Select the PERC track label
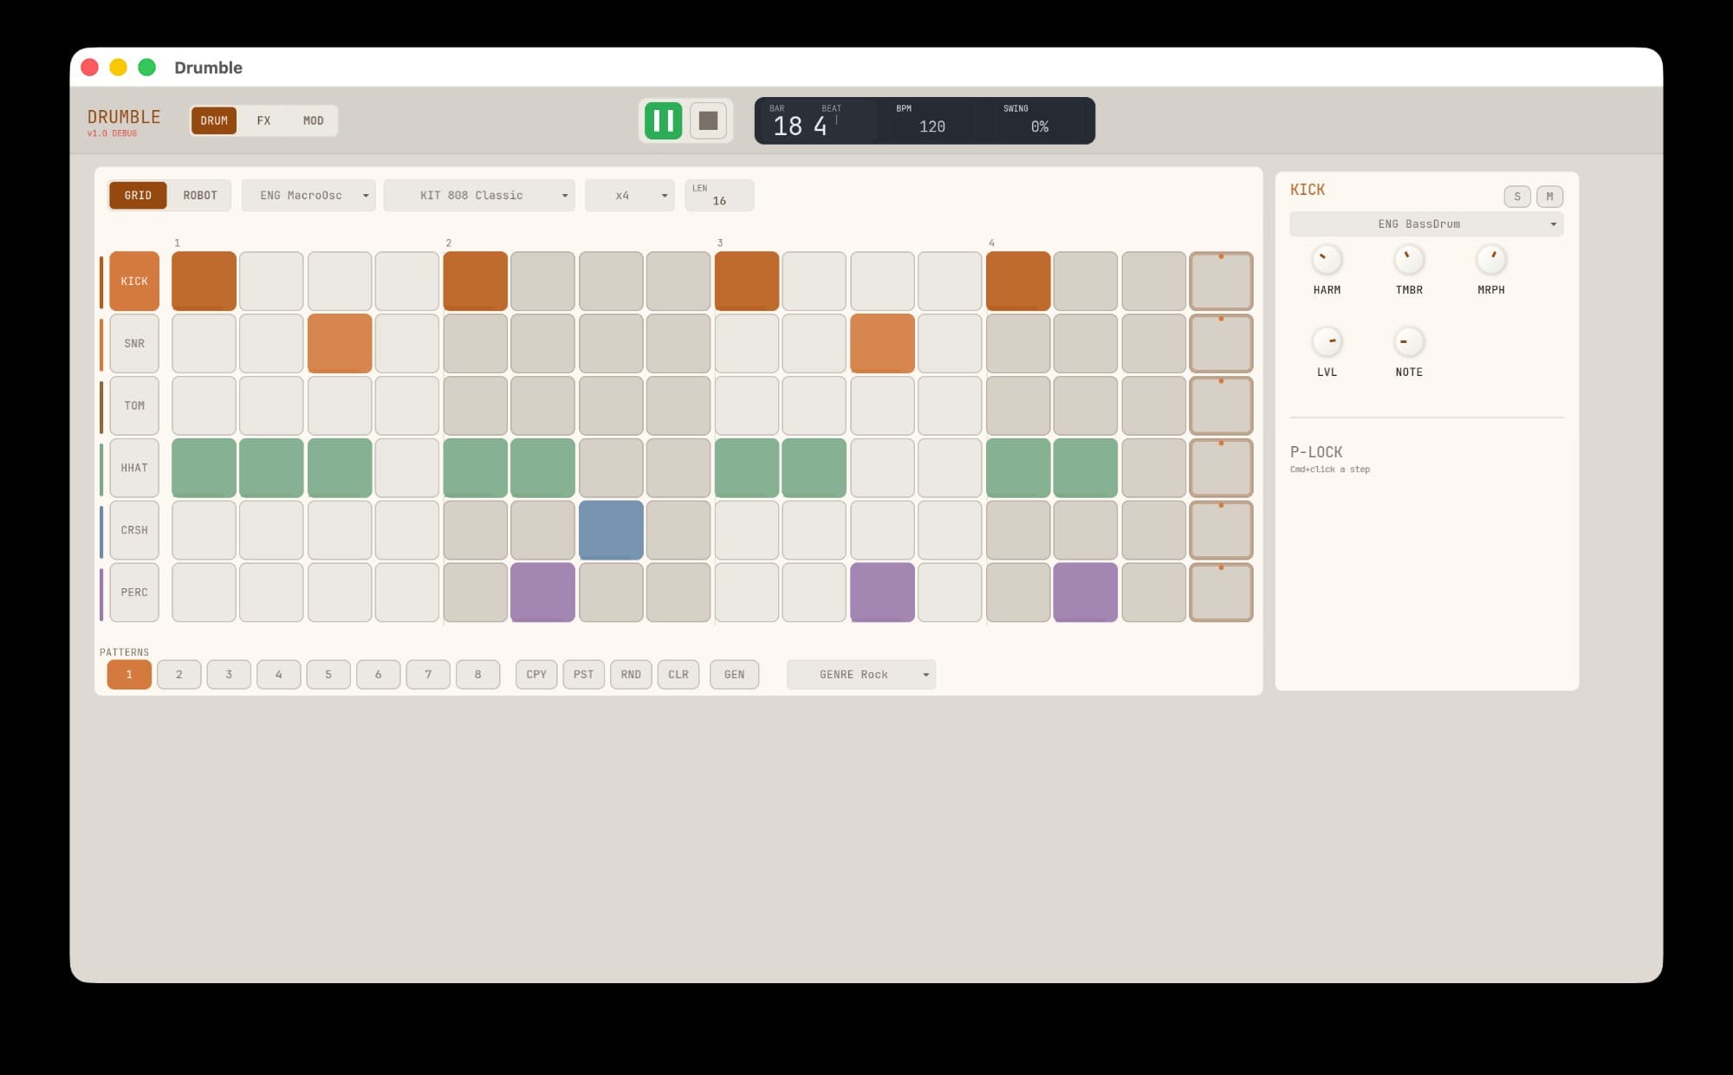1733x1075 pixels. point(134,593)
